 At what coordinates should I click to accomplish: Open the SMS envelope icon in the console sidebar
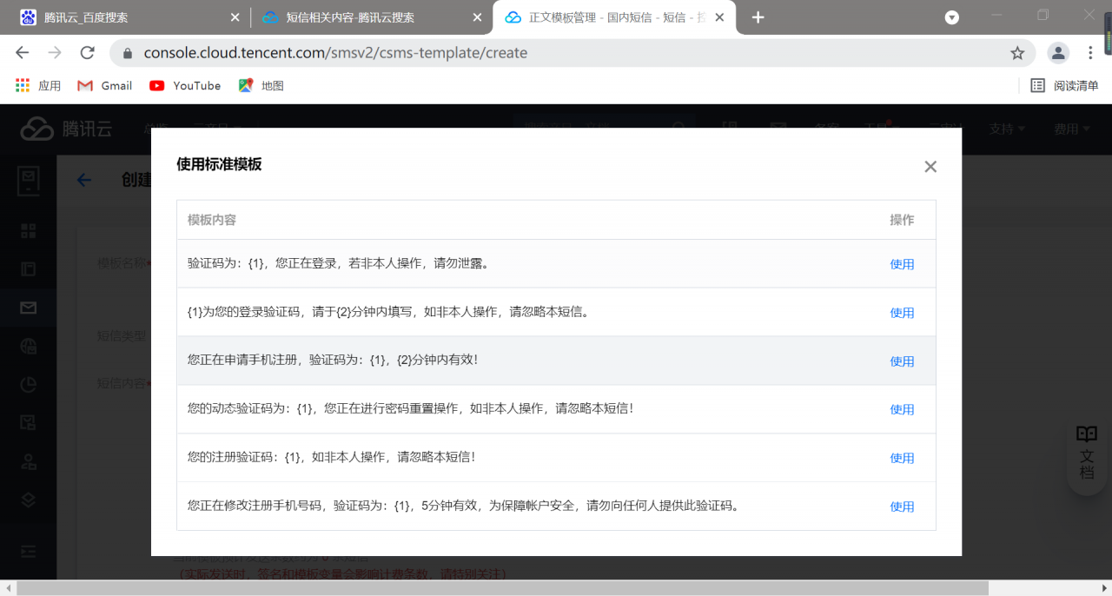click(29, 308)
